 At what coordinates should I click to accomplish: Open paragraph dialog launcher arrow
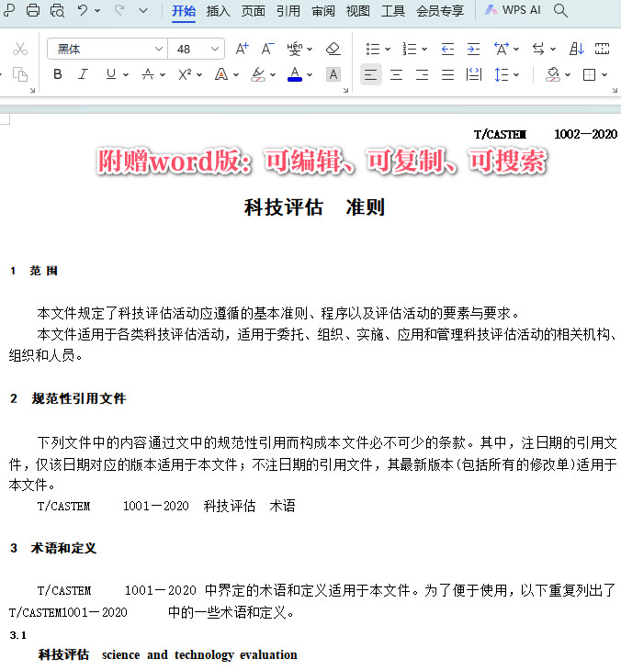click(x=615, y=90)
